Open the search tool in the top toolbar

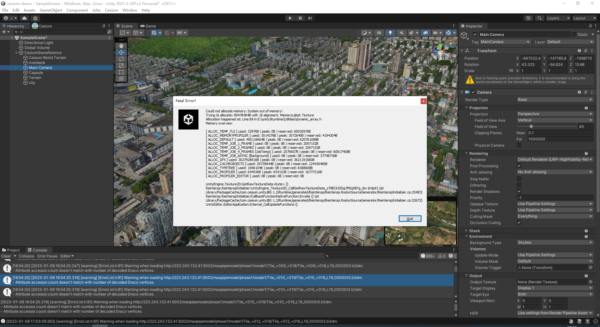click(x=539, y=18)
